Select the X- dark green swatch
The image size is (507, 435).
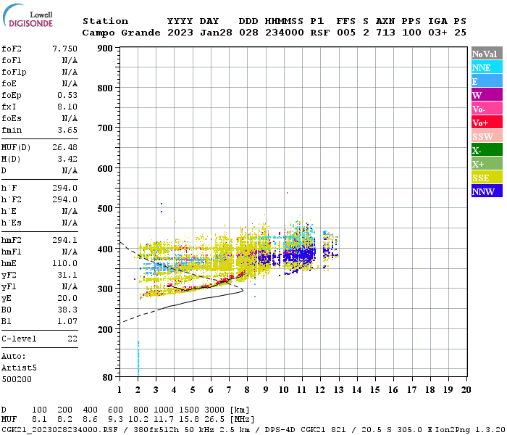(x=487, y=150)
